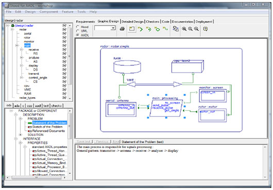Collapse the analyse node expander
The width and height of the screenshot is (273, 190).
[x=22, y=58]
